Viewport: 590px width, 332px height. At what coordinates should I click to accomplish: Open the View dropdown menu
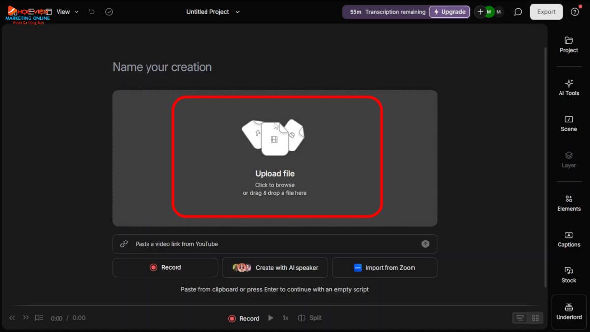tap(67, 12)
